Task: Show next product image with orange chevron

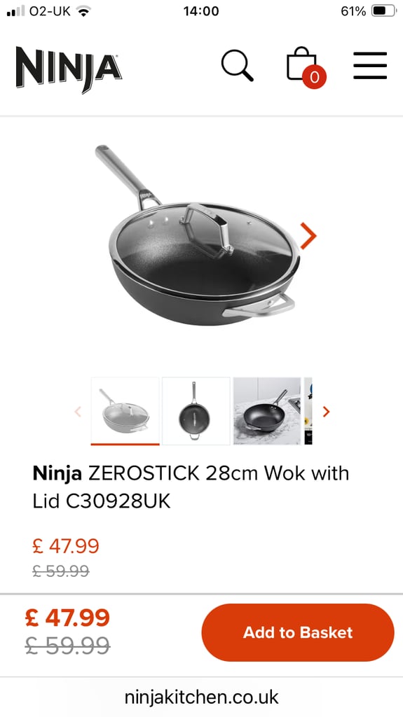Action: [x=308, y=236]
